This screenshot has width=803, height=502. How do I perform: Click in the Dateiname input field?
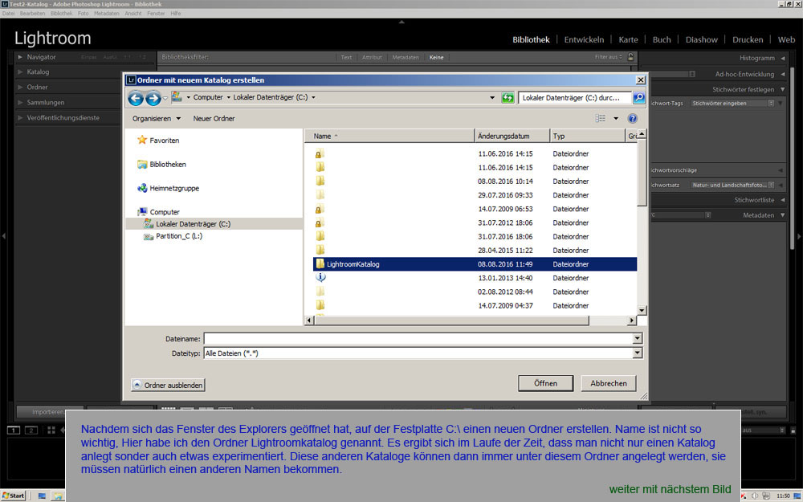pos(418,339)
